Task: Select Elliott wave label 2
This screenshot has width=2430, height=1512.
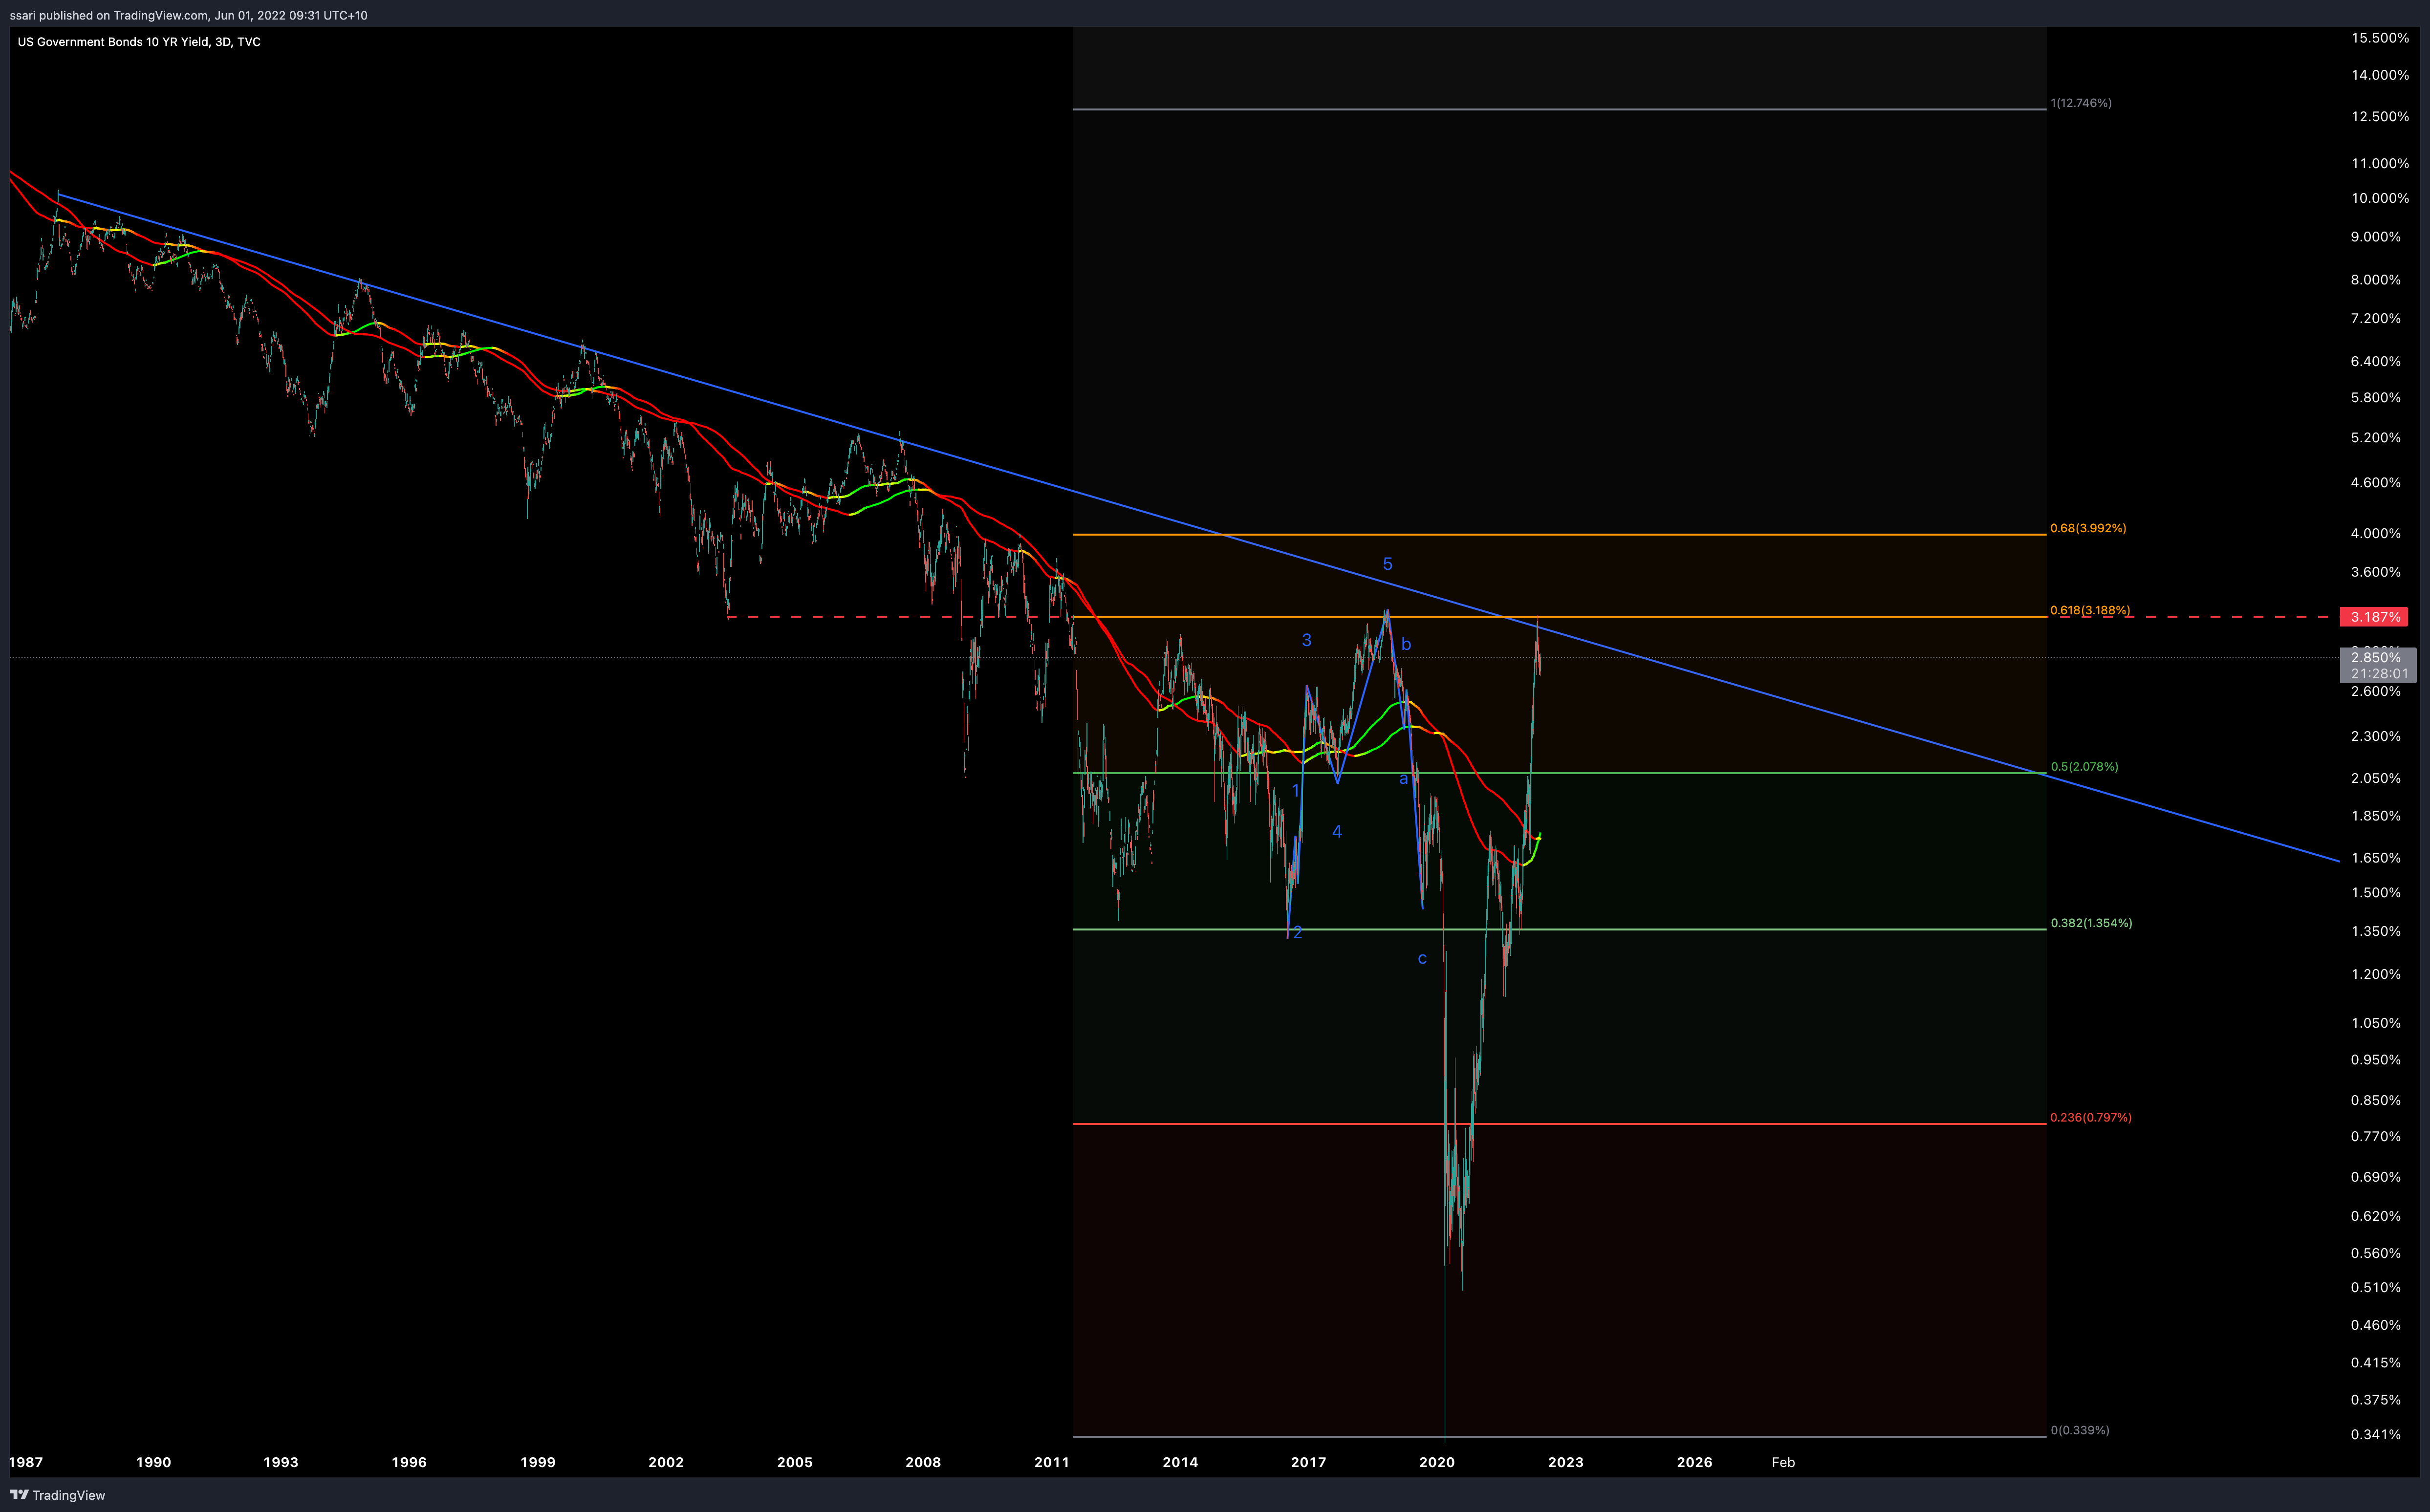Action: 1297,933
